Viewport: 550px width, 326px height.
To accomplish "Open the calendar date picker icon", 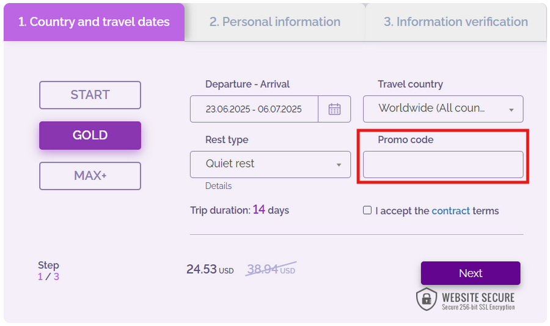I will tap(334, 109).
